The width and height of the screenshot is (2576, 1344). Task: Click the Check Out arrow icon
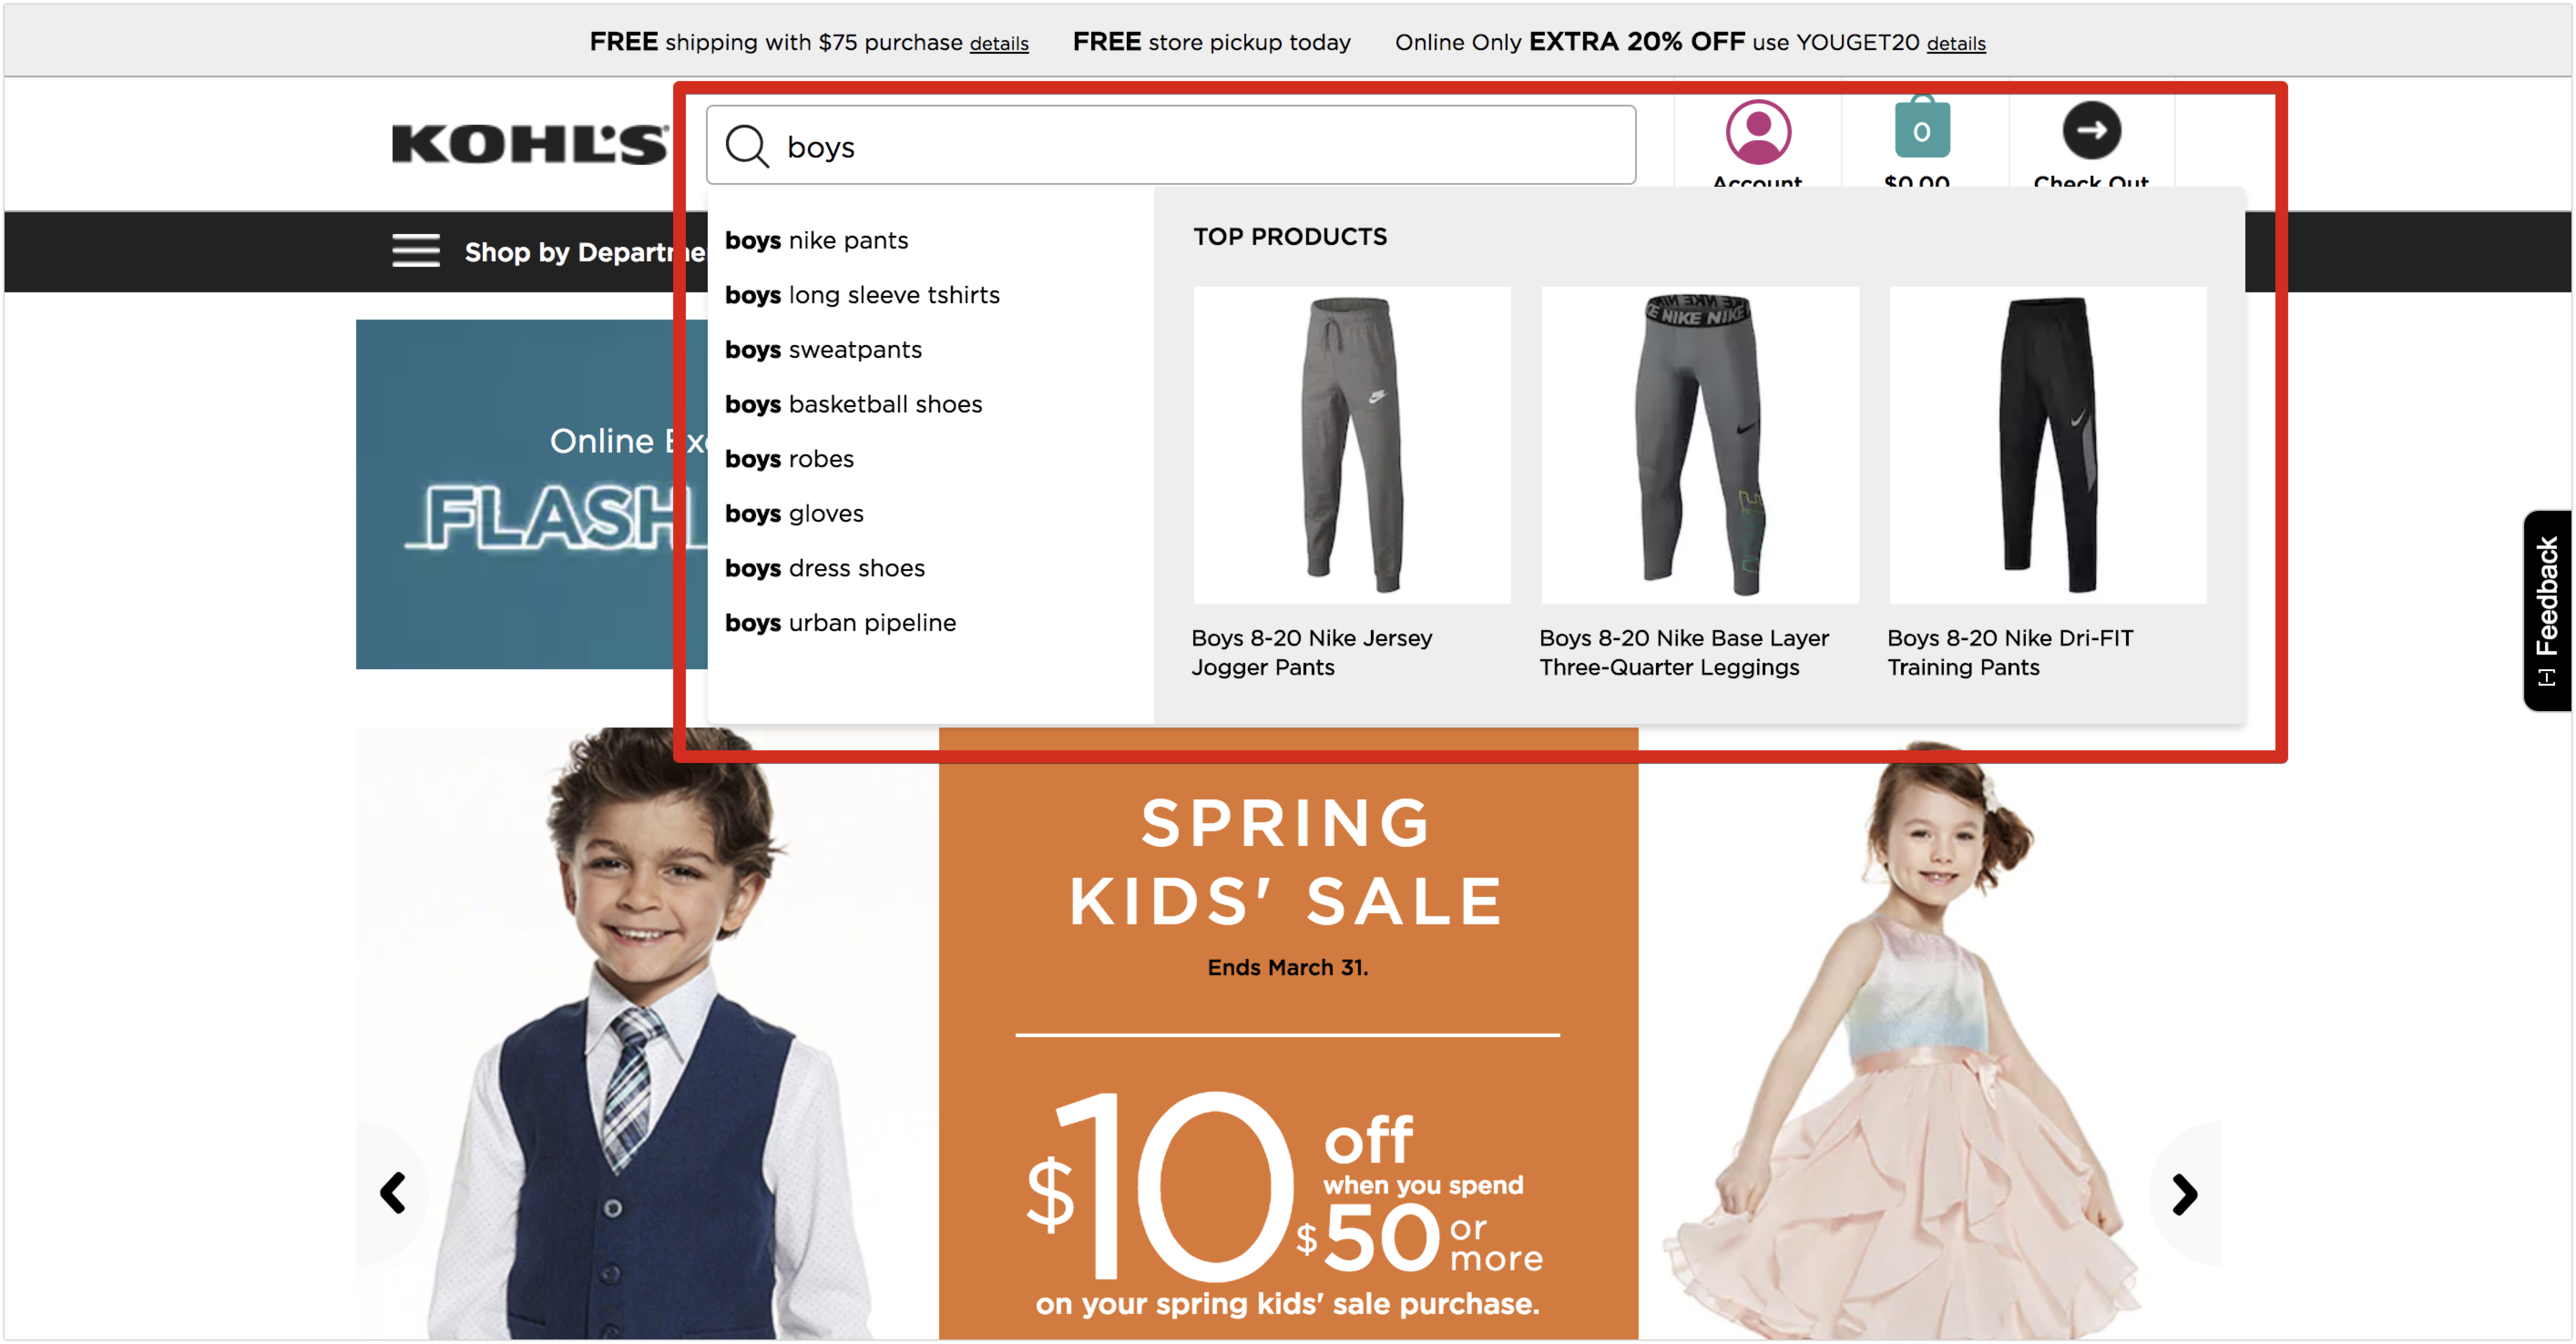pyautogui.click(x=2091, y=130)
